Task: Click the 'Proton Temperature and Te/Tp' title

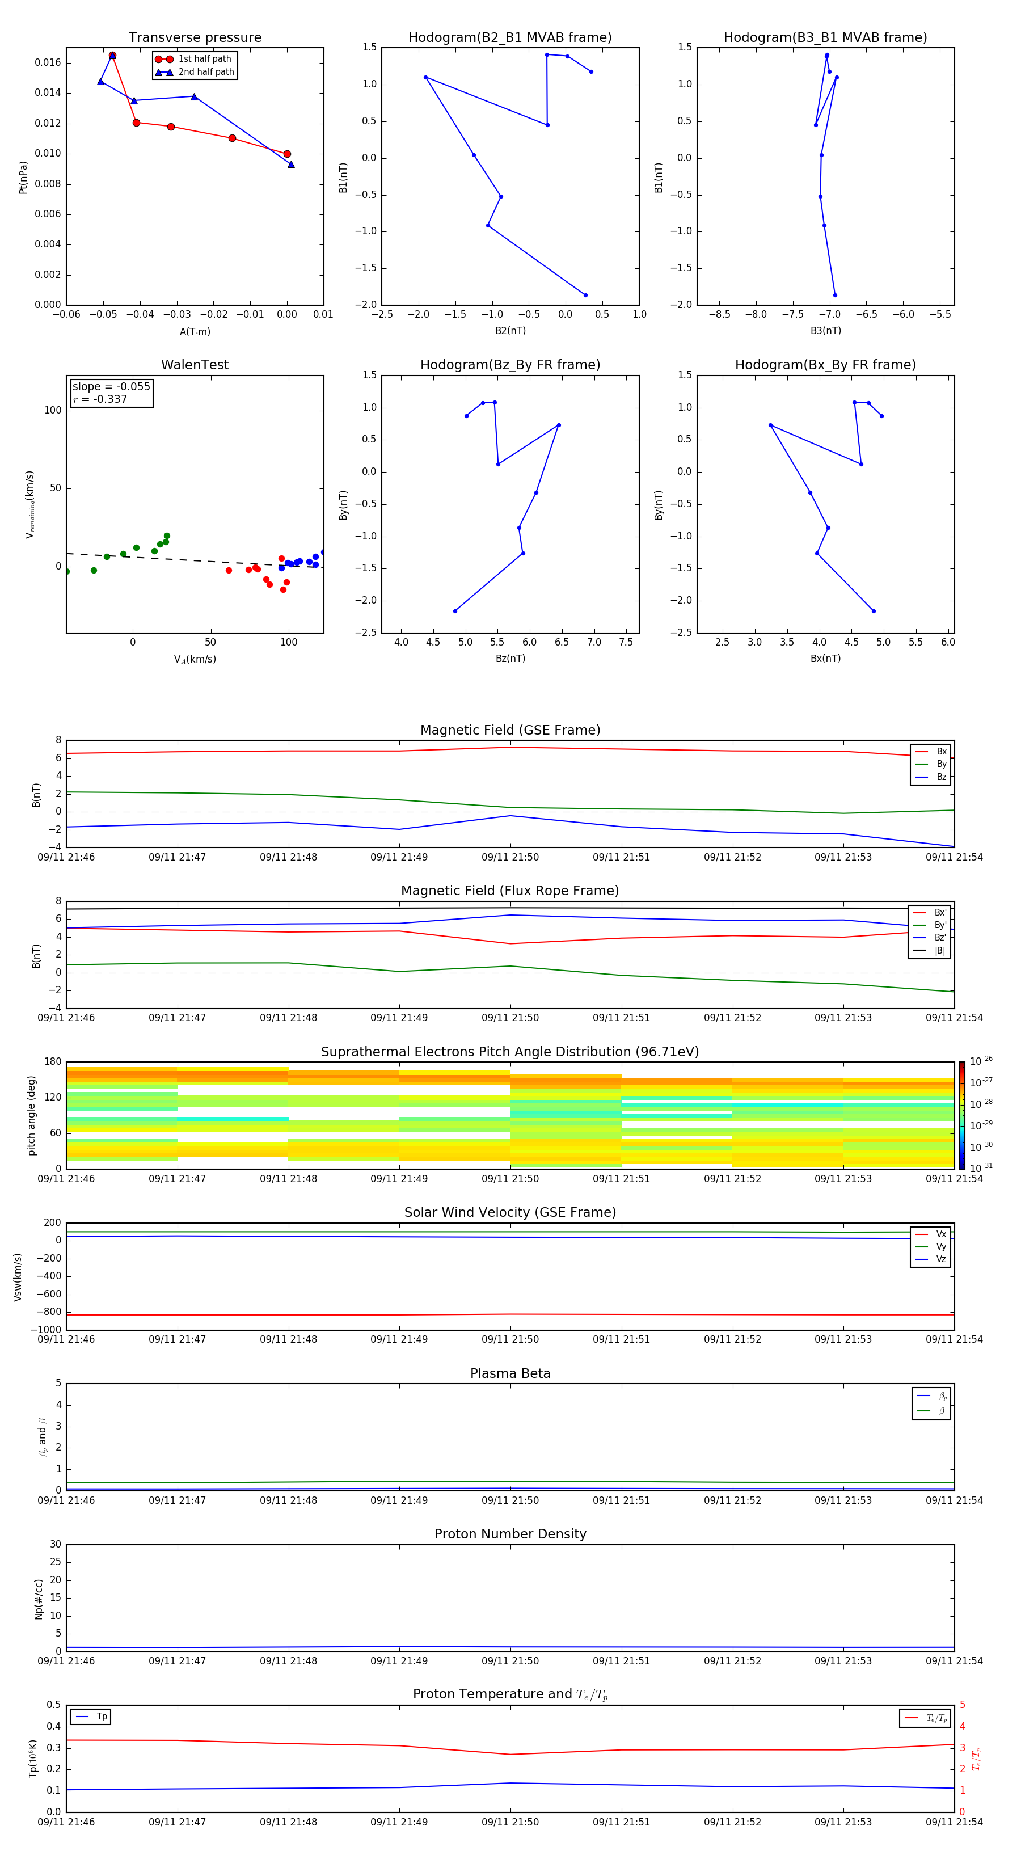Action: point(510,1694)
